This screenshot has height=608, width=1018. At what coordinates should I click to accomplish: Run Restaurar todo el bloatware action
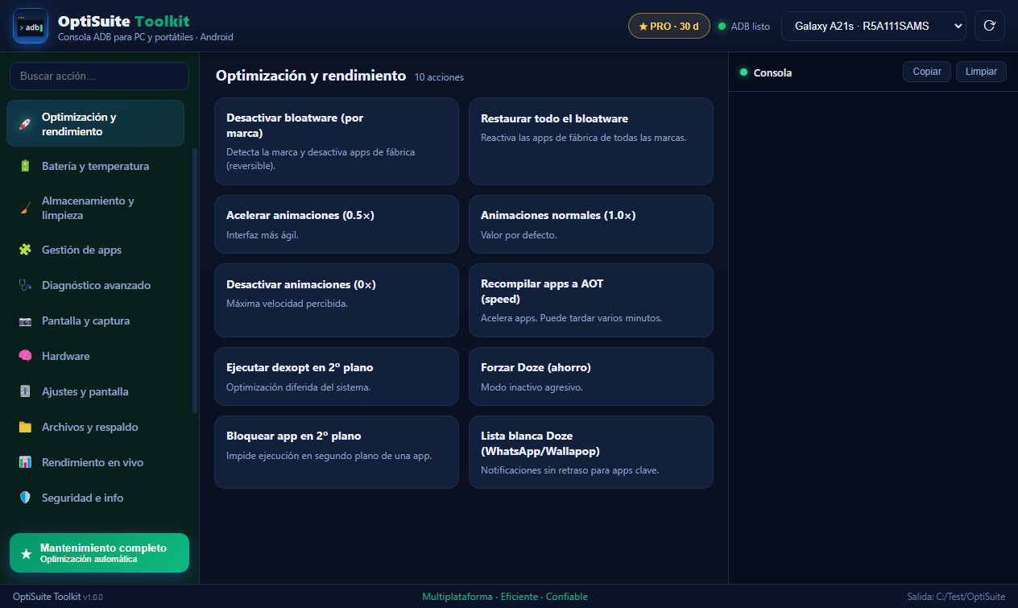tap(591, 142)
